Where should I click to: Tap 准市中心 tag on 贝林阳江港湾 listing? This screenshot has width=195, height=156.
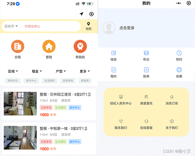click(75, 108)
